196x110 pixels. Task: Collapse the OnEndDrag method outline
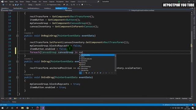point(17,77)
